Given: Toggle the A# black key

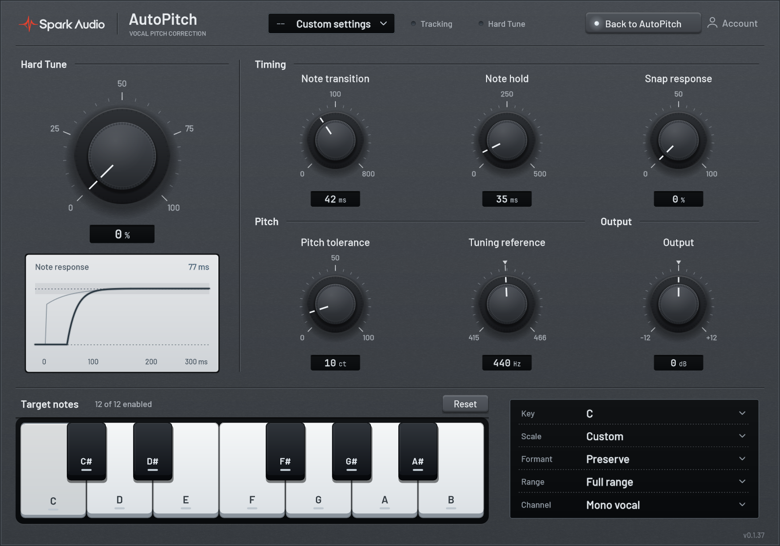Looking at the screenshot, I should 418,451.
